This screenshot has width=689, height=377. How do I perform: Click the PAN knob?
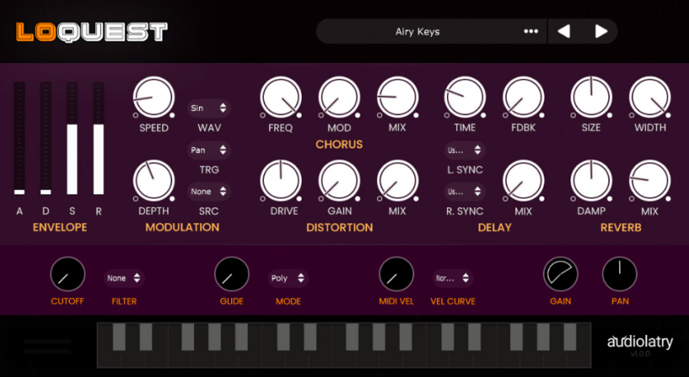tap(619, 275)
